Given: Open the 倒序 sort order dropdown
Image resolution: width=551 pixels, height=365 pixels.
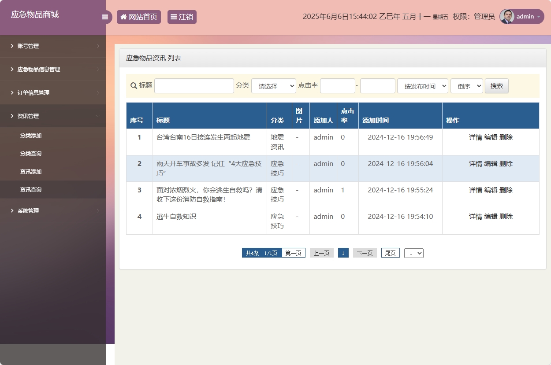Looking at the screenshot, I should click(x=466, y=86).
